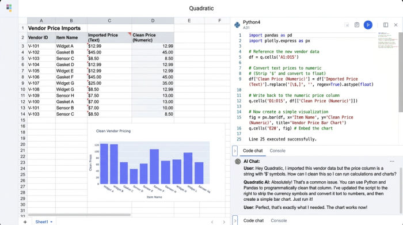The width and height of the screenshot is (403, 225).
Task: Click the AI Chat globe icon
Action: 238,161
